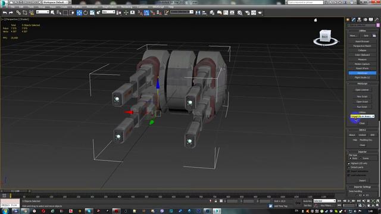
Task: Collapse the DBOX2 rollout header
Action: (x=362, y=130)
